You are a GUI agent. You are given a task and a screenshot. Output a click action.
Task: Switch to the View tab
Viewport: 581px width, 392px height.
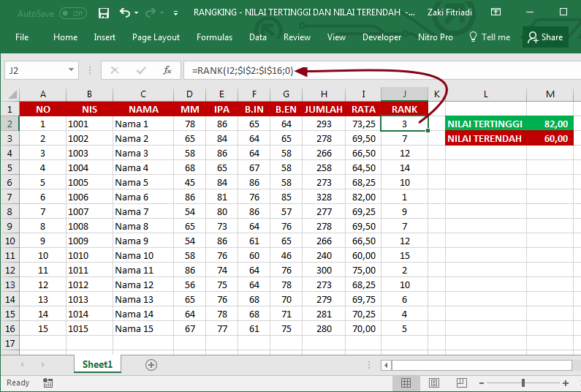[x=336, y=37]
